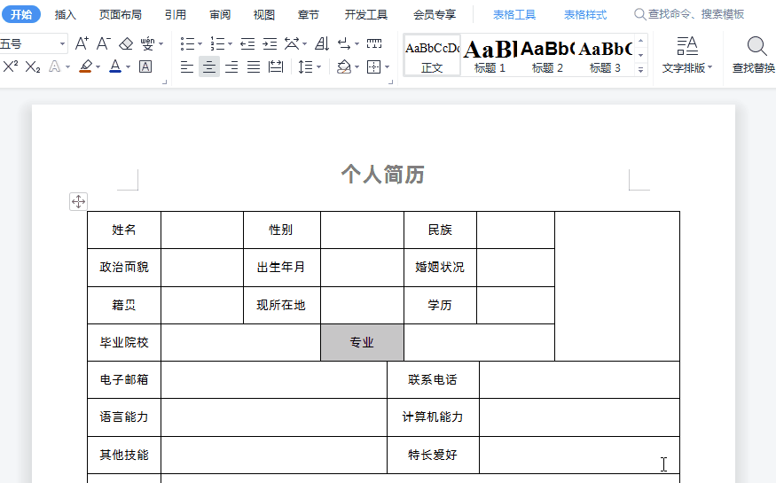Apply superscript X² formatting
776x483 pixels.
click(x=11, y=66)
